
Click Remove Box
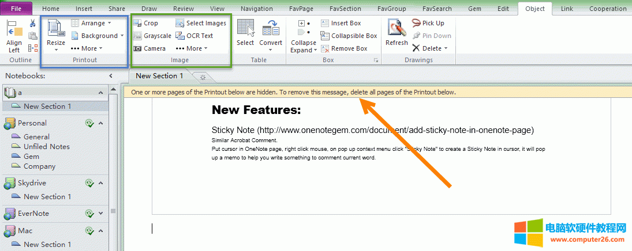pyautogui.click(x=344, y=48)
